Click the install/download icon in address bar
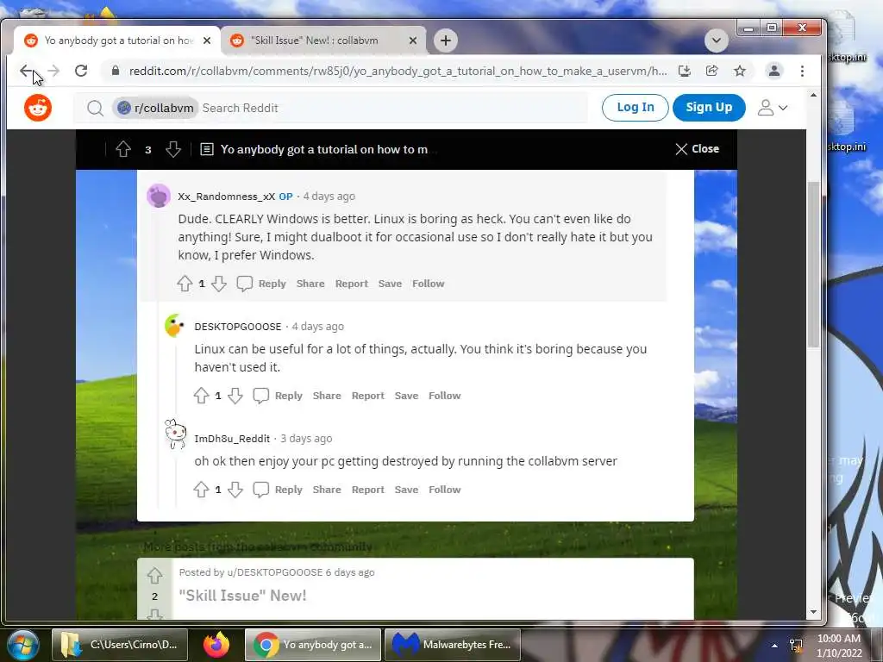 pyautogui.click(x=684, y=71)
